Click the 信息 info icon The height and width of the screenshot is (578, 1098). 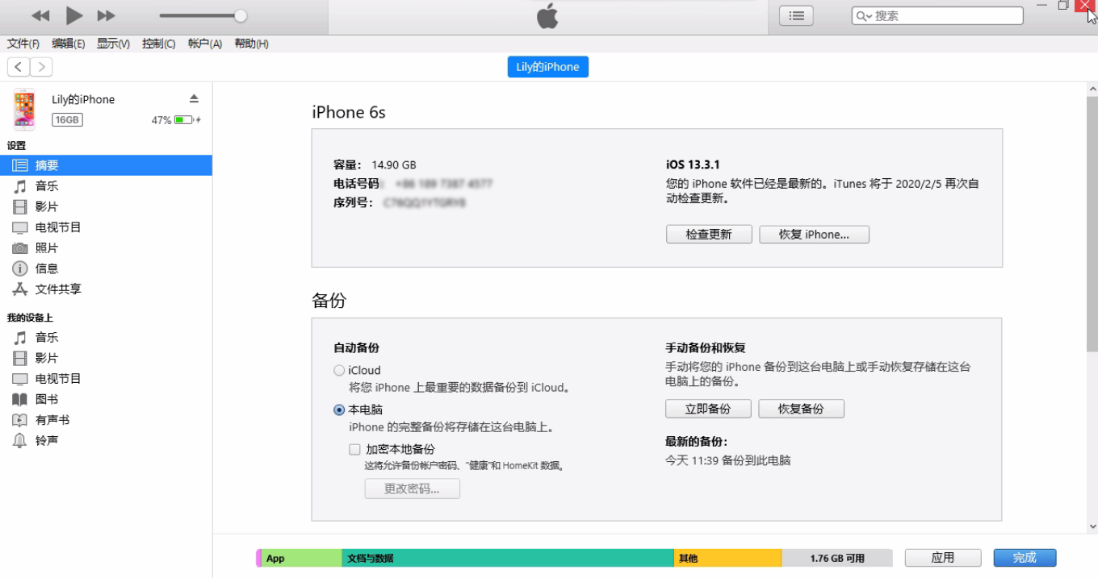20,268
